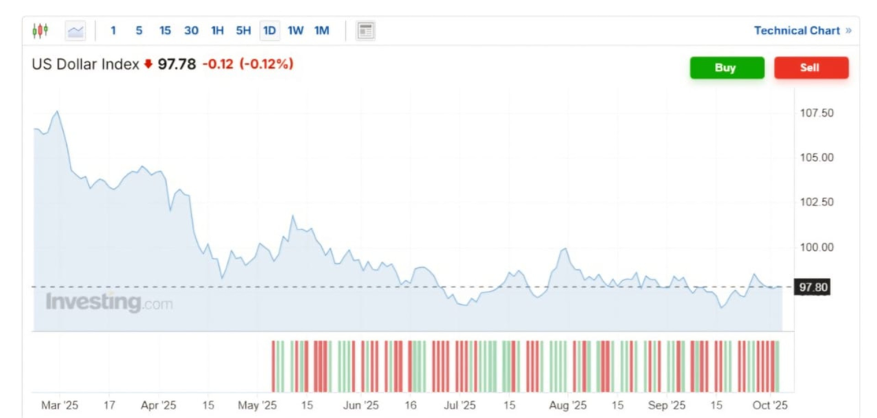This screenshot has width=877, height=418.
Task: Choose the 30 minute interval
Action: 191,31
